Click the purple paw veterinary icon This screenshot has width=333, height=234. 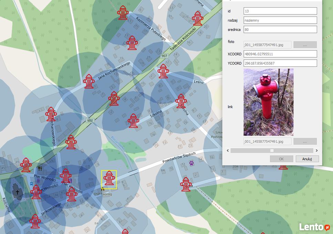[x=191, y=163]
